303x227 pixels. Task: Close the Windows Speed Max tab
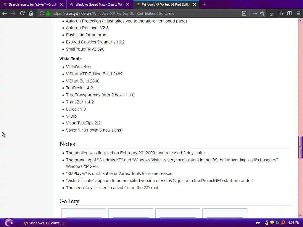click(x=128, y=4)
